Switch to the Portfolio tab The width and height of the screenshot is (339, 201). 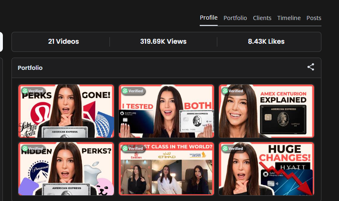click(235, 18)
